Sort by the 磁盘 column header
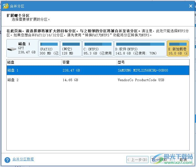The width and height of the screenshot is (196, 167). (34, 62)
